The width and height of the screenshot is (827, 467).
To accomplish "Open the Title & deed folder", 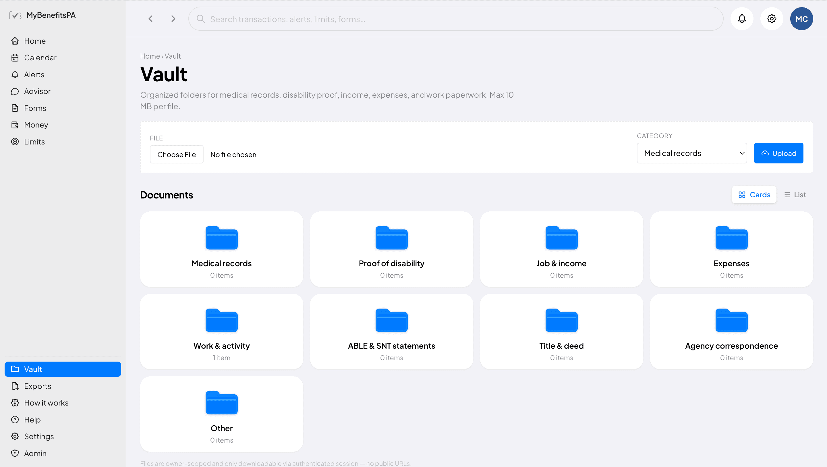I will [561, 331].
